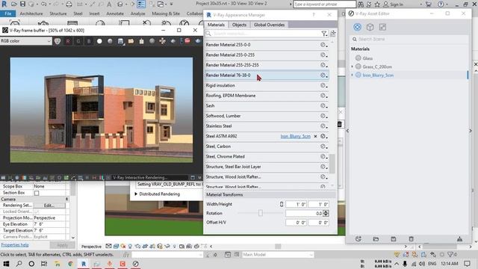Screen dimensions: 478x269
Task: Open the Annotate ribbon tab
Action: coord(115,13)
